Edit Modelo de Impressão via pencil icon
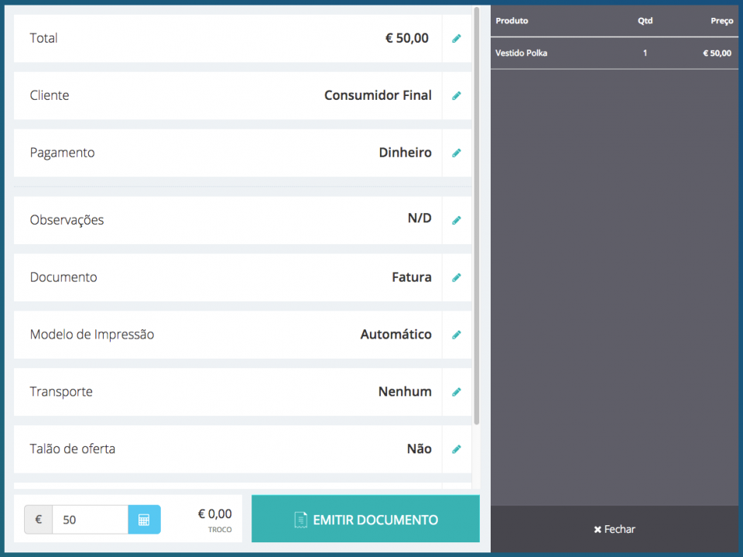The height and width of the screenshot is (557, 743). 456,335
